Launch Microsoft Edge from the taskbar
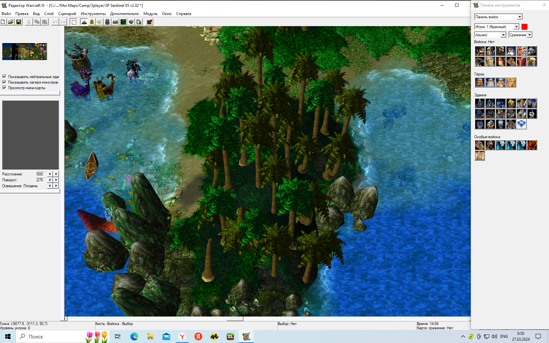Image resolution: width=549 pixels, height=343 pixels. tap(134, 336)
